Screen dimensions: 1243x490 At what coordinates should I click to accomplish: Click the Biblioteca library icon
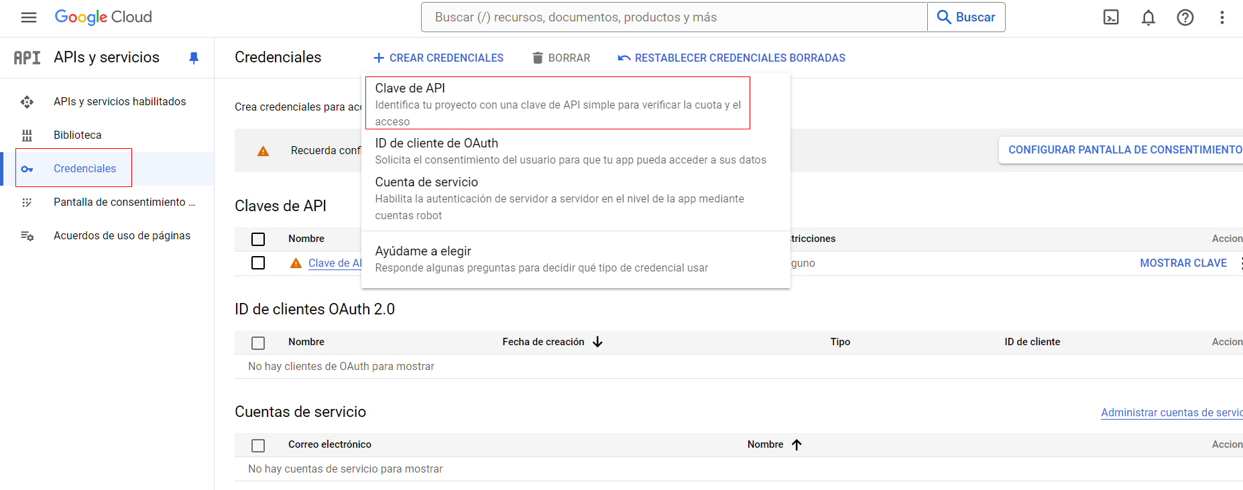(27, 135)
